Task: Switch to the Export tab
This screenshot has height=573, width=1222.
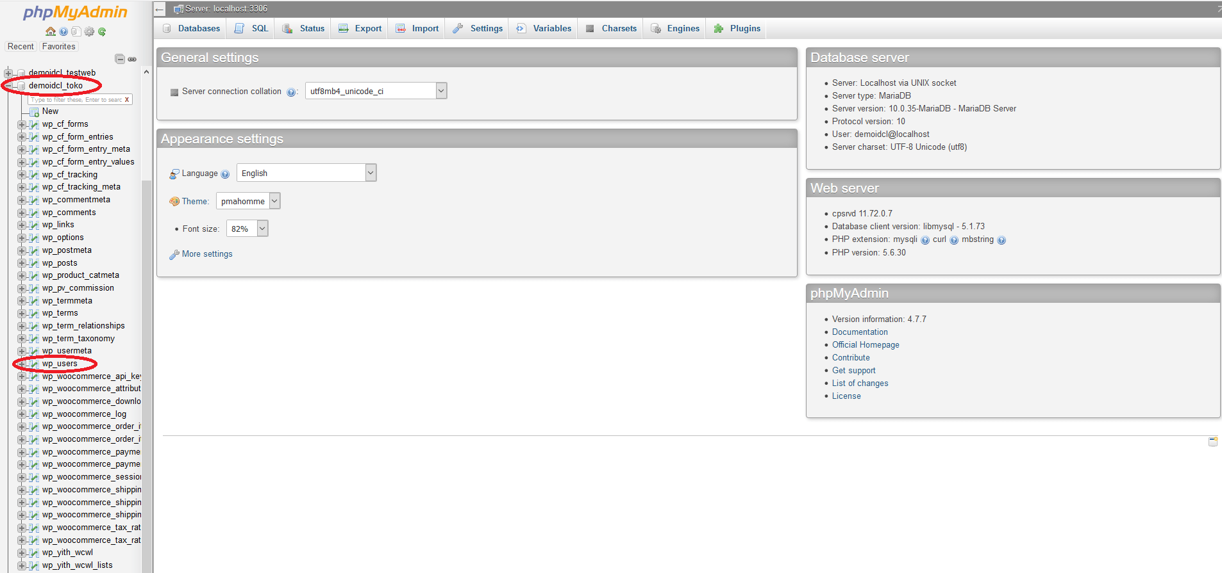Action: (x=360, y=28)
